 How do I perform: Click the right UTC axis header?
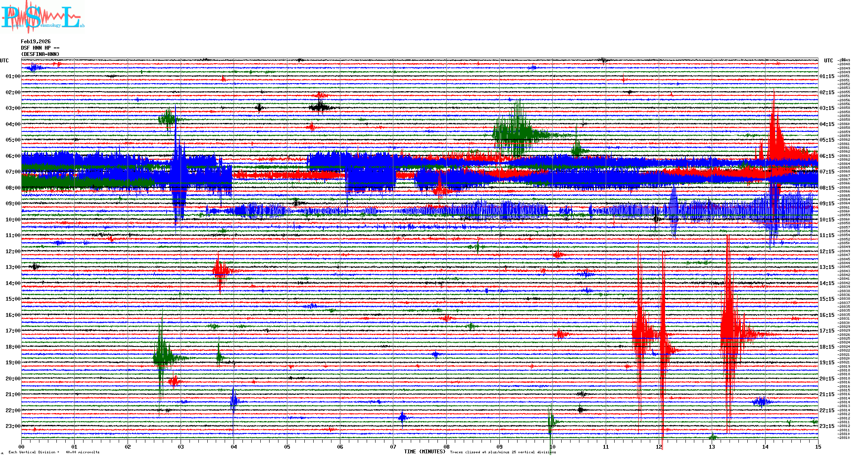tap(828, 61)
